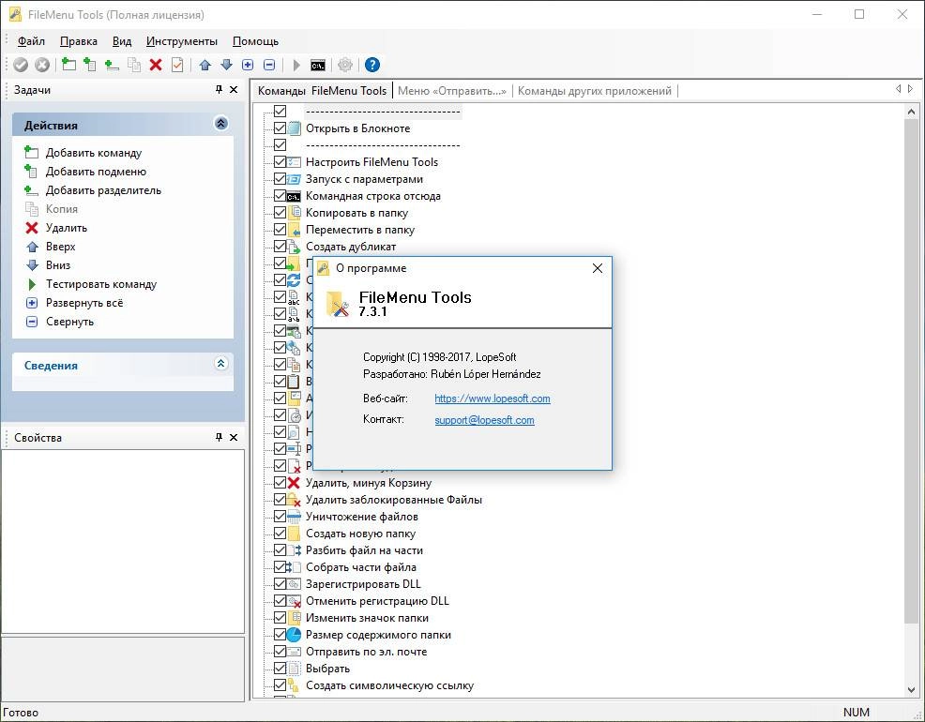Click the Add submenu toolbar icon
The height and width of the screenshot is (722, 925).
point(90,65)
